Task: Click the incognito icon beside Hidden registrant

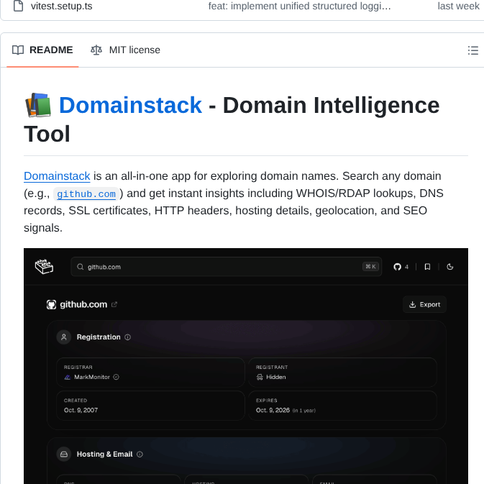Action: pos(260,377)
